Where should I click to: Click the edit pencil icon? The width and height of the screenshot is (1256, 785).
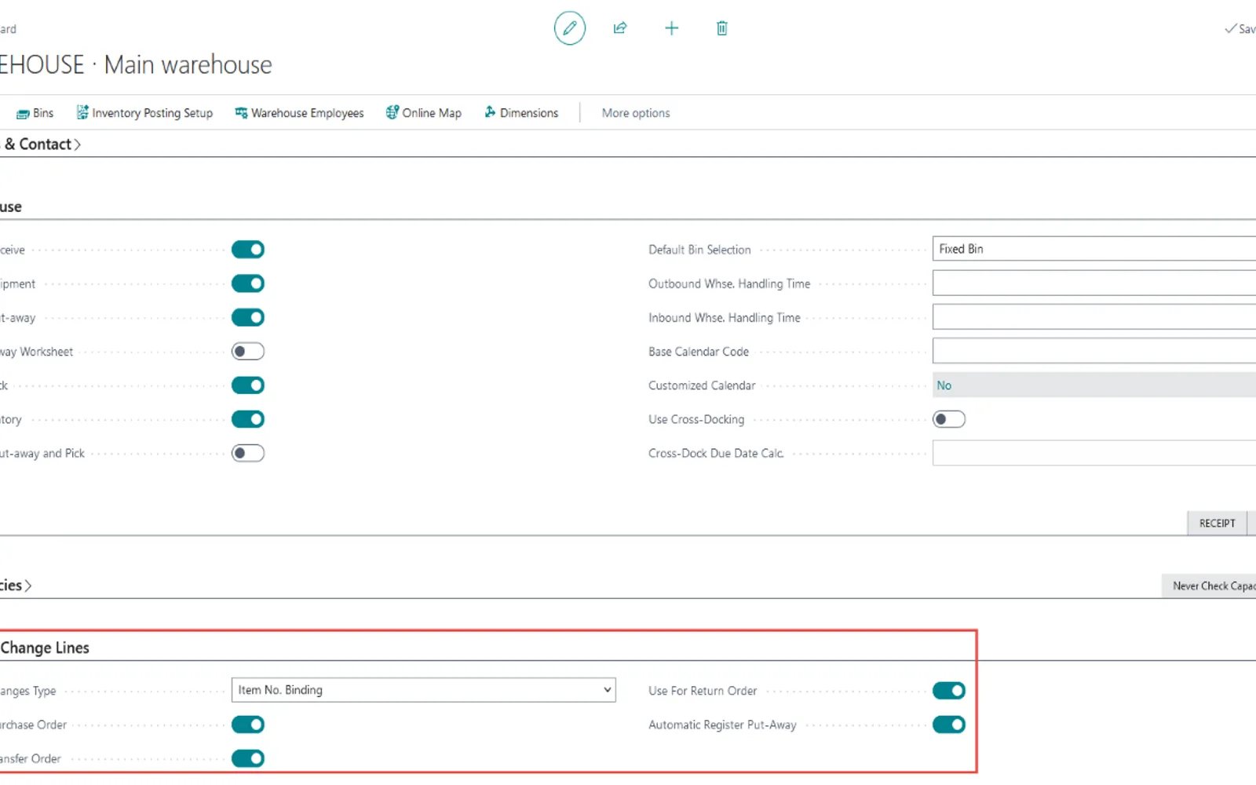570,28
